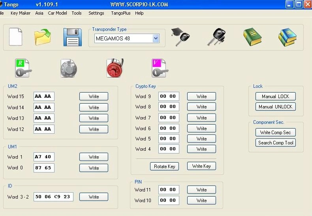The width and height of the screenshot is (312, 216).
Task: Click Write for Word 12
Action: coord(94,129)
